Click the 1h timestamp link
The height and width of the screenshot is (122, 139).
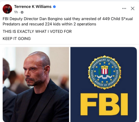16,12
